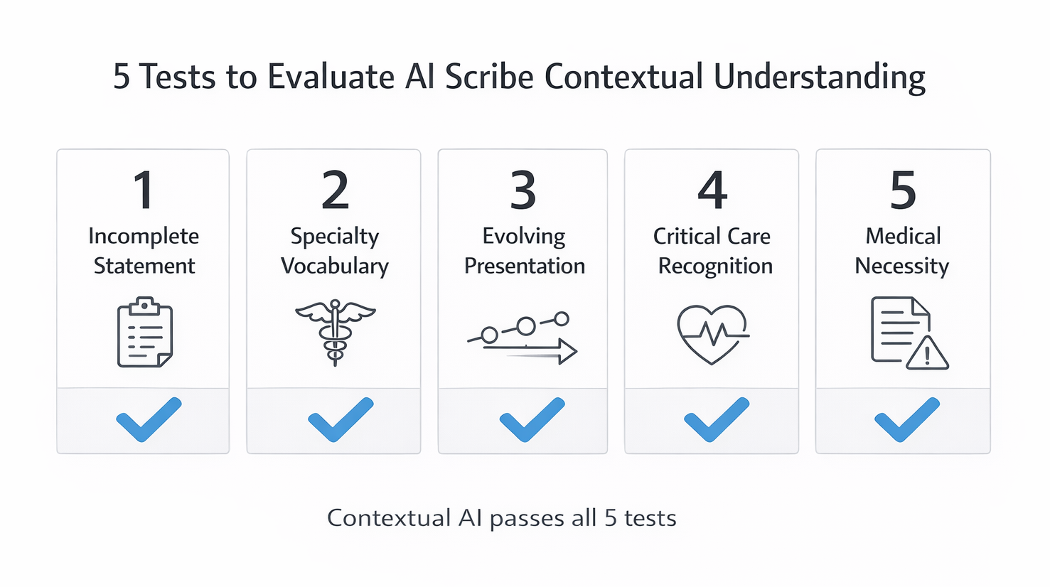Screen dimensions: 1050x587
Task: Click the large number 3
Action: (523, 190)
